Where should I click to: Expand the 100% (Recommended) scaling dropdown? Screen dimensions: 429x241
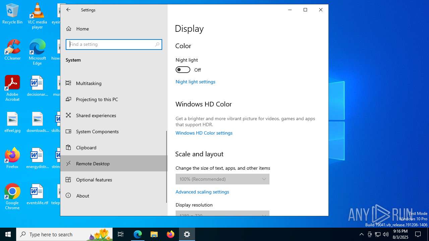tap(223, 179)
